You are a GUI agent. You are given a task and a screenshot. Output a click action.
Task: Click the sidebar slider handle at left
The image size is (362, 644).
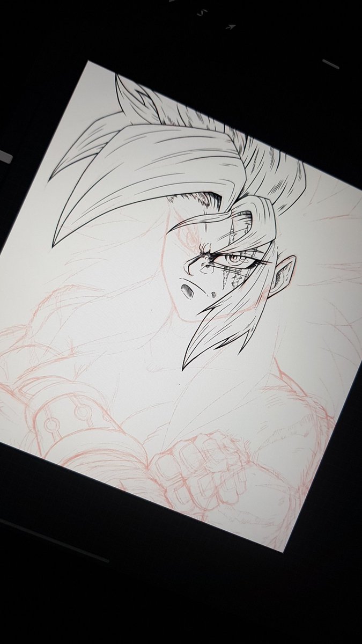click(x=5, y=157)
